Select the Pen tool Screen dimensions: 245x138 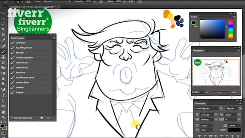click(3, 90)
